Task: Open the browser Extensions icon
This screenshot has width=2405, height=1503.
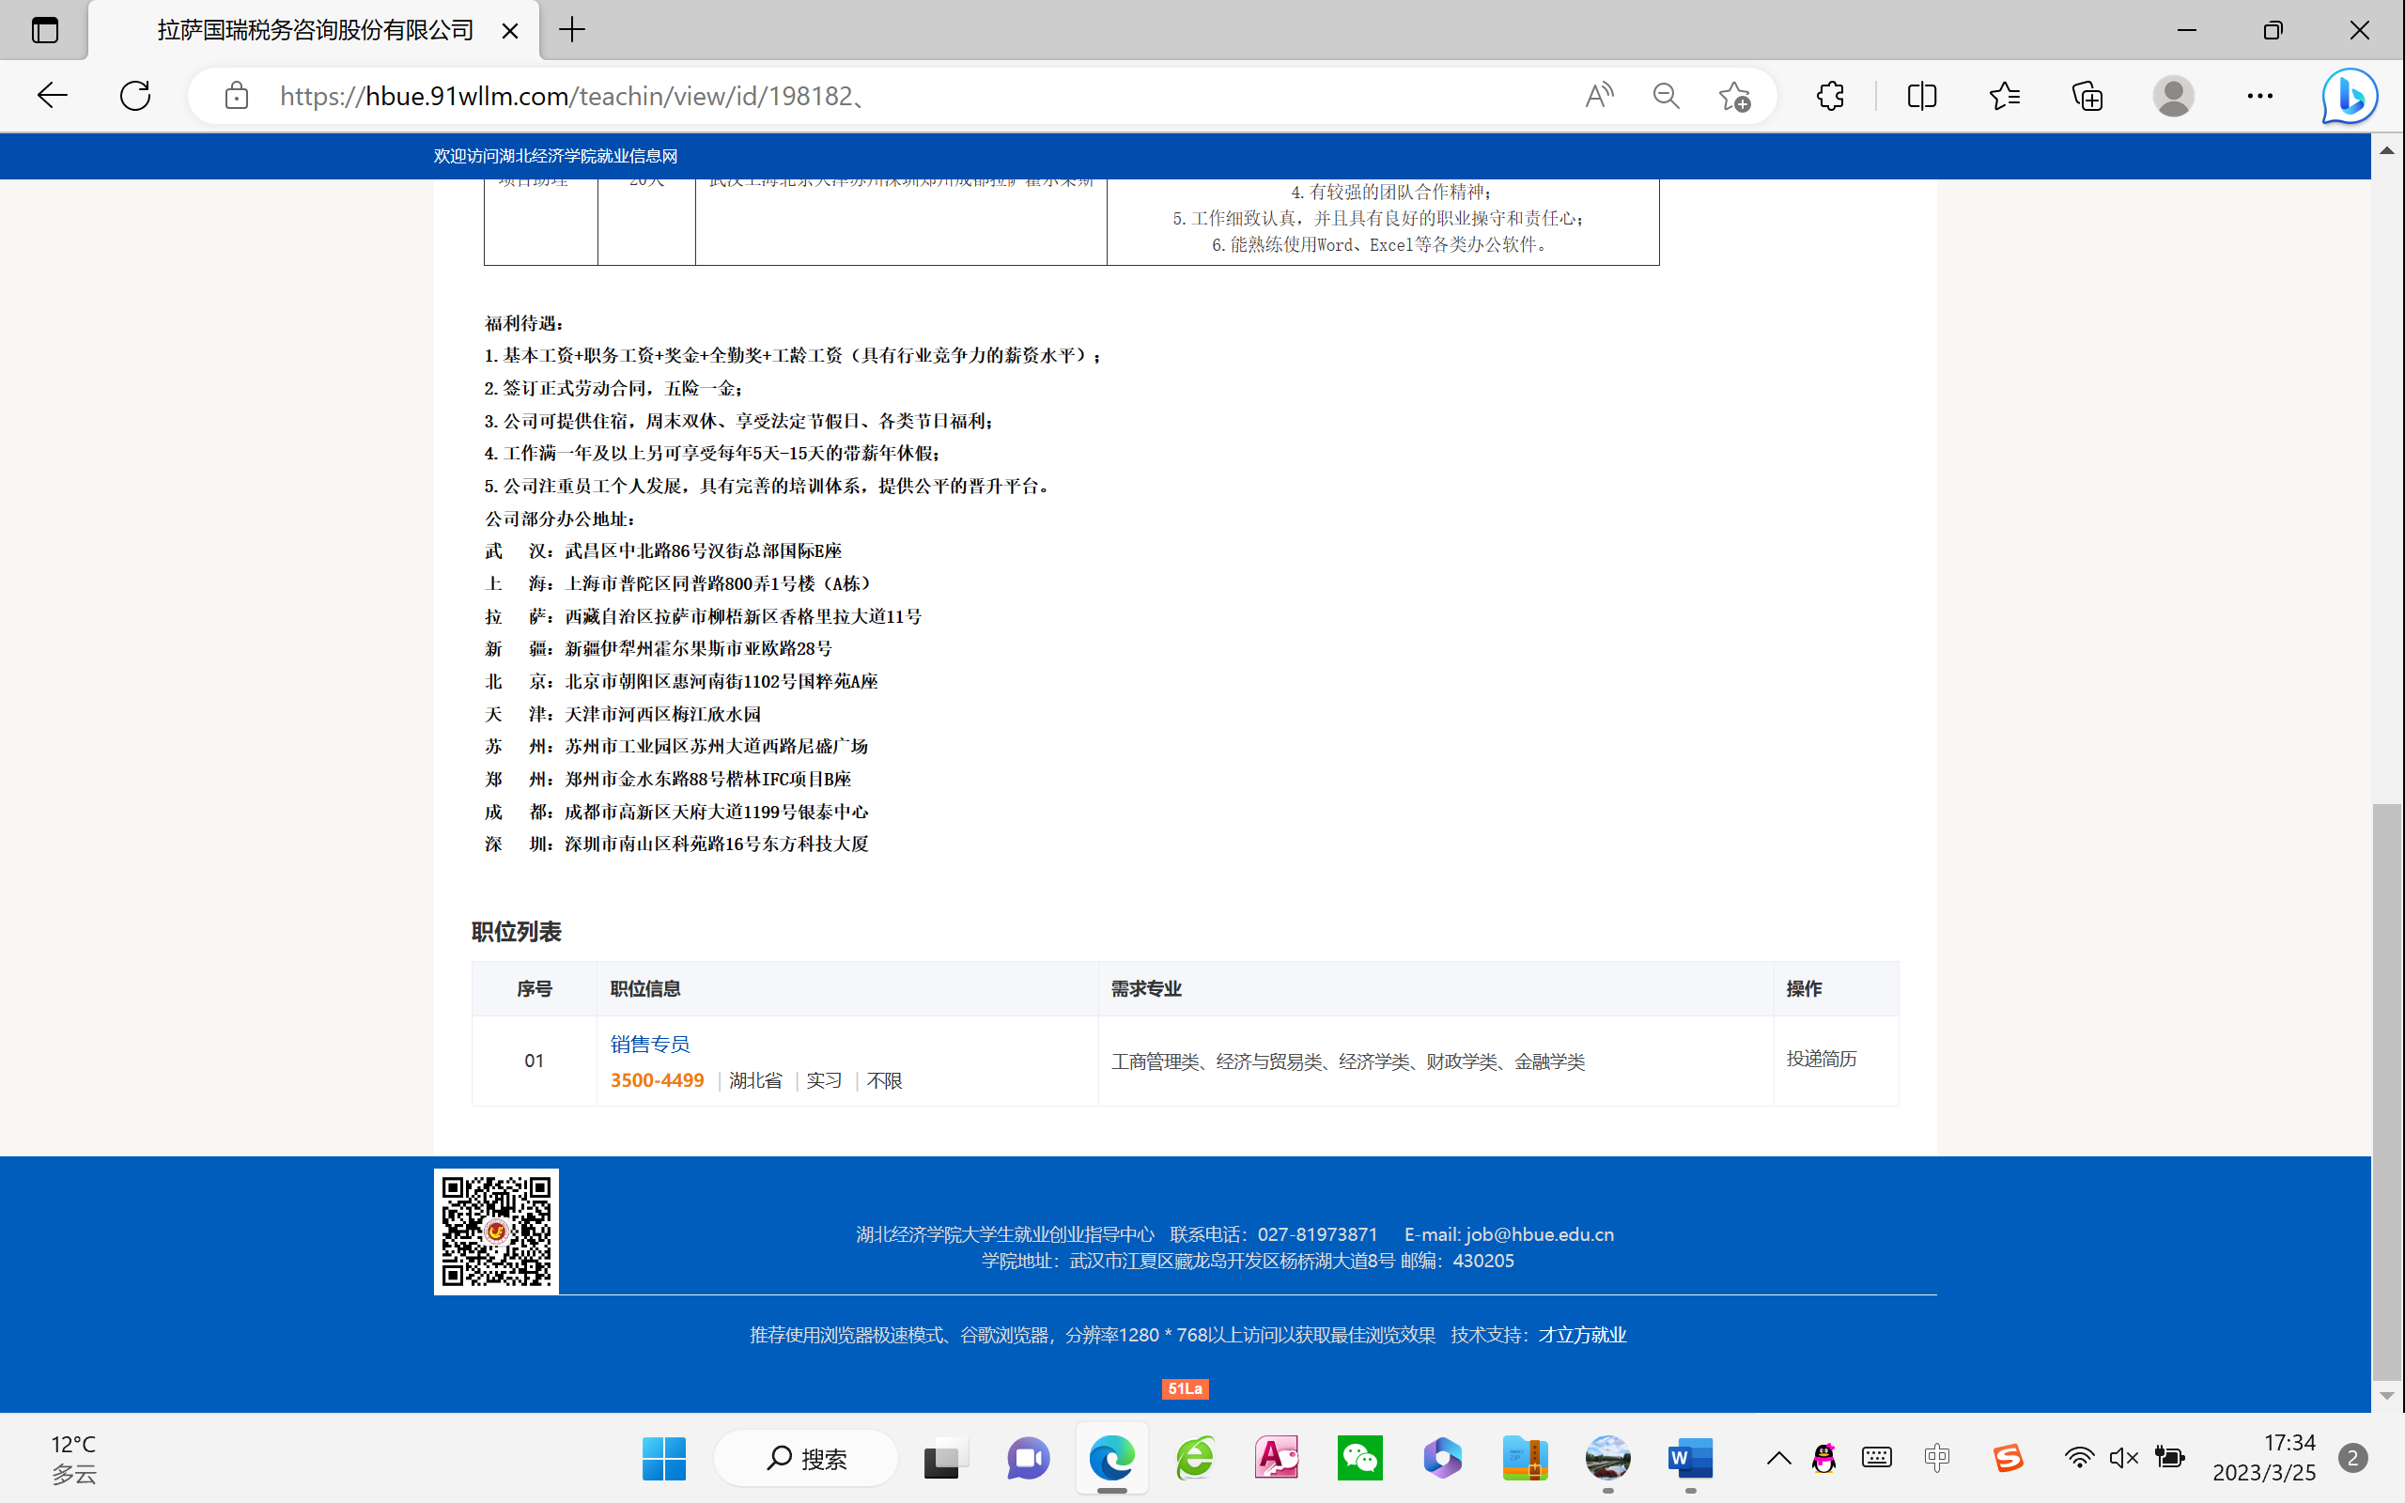Action: pos(1830,96)
